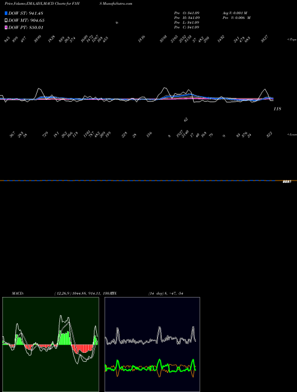Click the 'Pre V: 0.006 M' volume text

(x=236, y=18)
